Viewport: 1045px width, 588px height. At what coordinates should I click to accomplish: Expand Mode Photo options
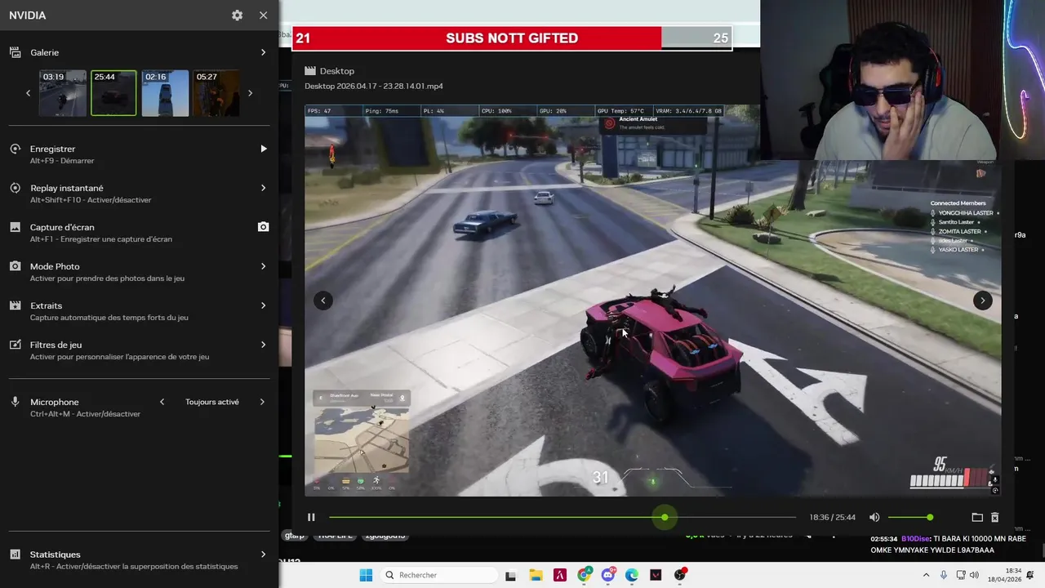point(263,266)
